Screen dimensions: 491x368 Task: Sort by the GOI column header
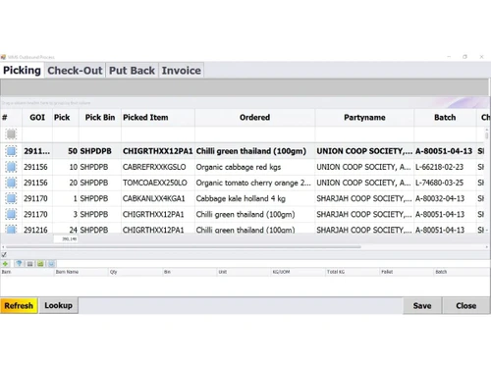pyautogui.click(x=37, y=118)
